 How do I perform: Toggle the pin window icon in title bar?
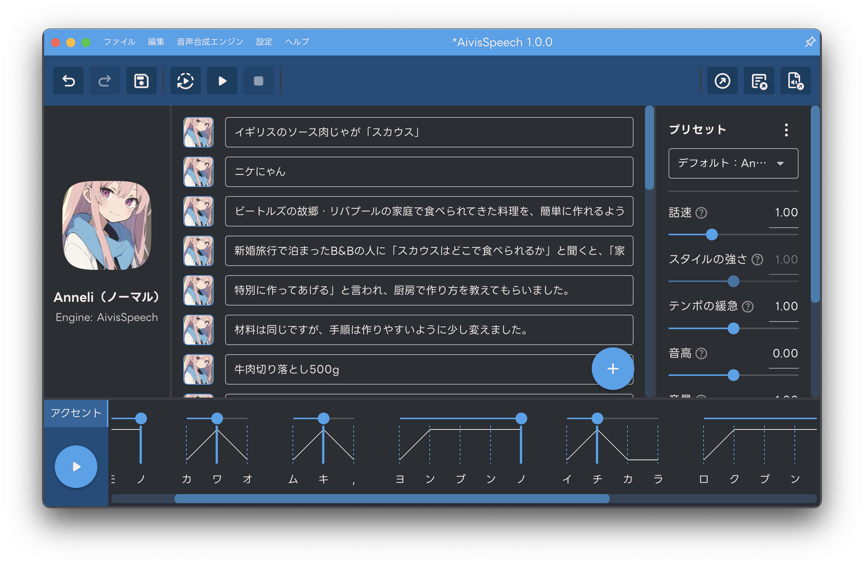click(x=810, y=42)
